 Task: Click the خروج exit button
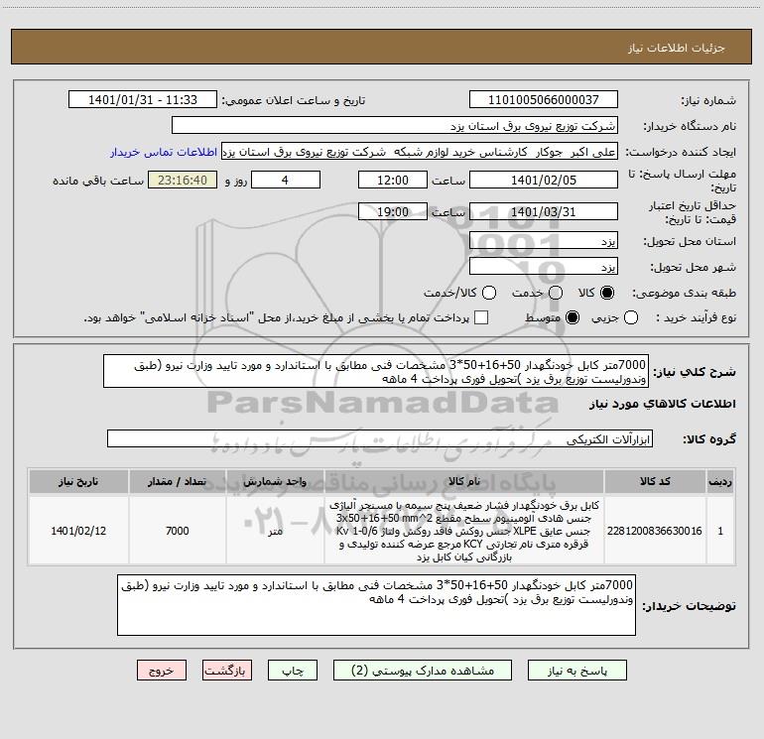point(162,671)
